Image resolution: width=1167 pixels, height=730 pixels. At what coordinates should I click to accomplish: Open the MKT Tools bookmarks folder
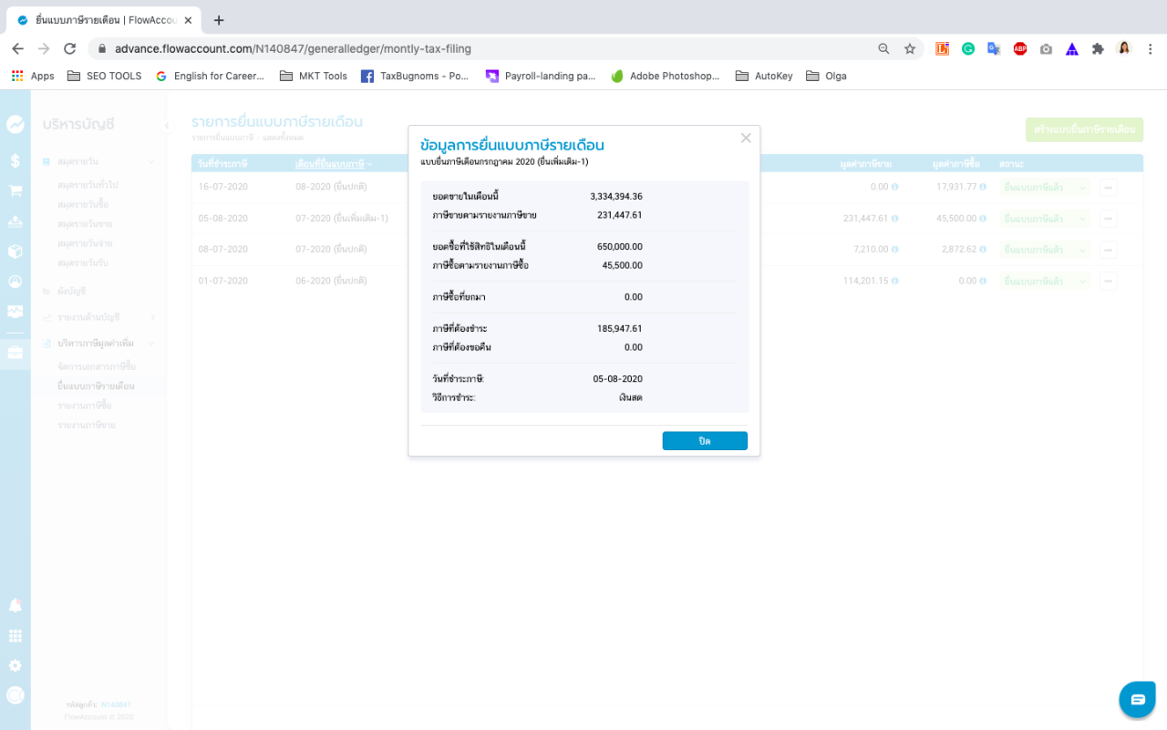314,77
